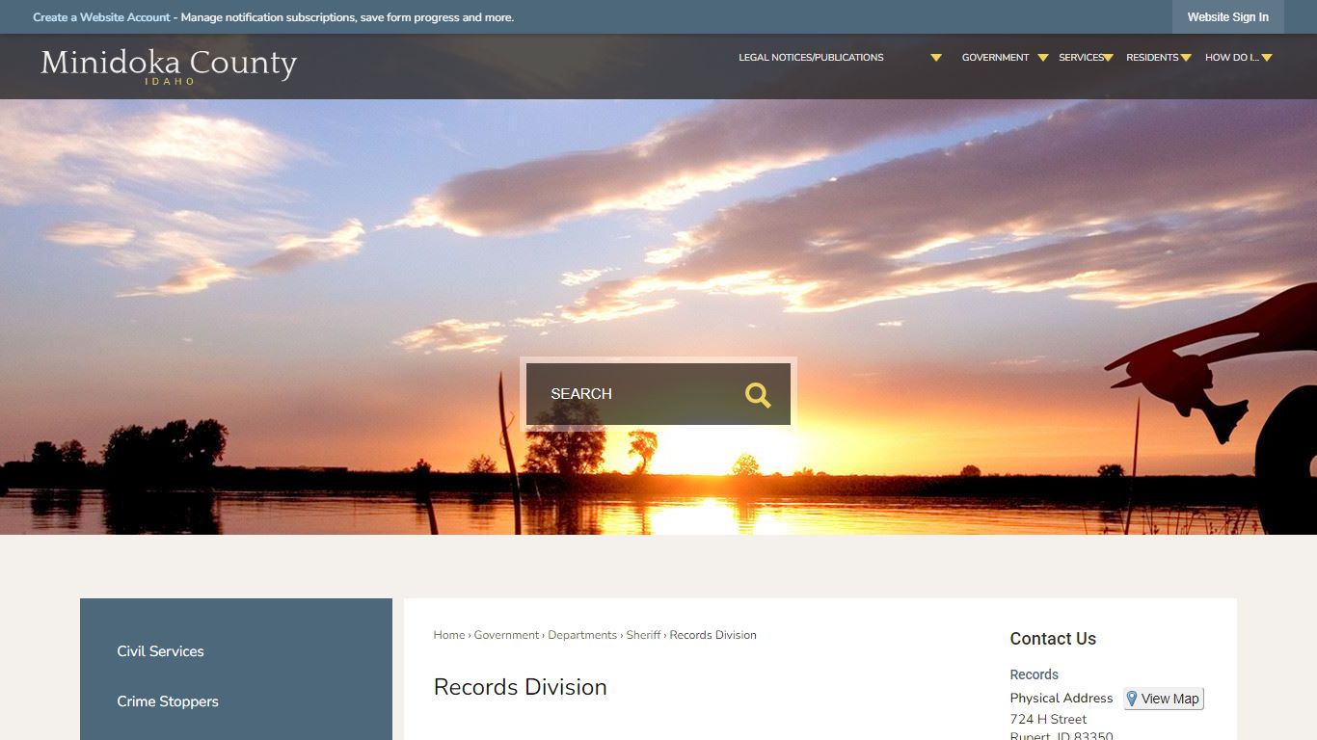Open the Residents menu

coord(1152,58)
